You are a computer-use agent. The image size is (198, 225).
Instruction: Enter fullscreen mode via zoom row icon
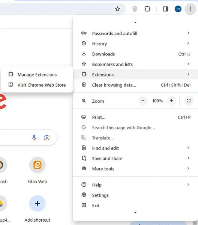coord(189,101)
